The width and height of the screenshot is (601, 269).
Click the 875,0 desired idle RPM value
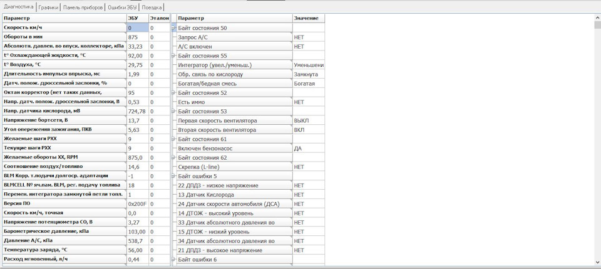point(137,157)
